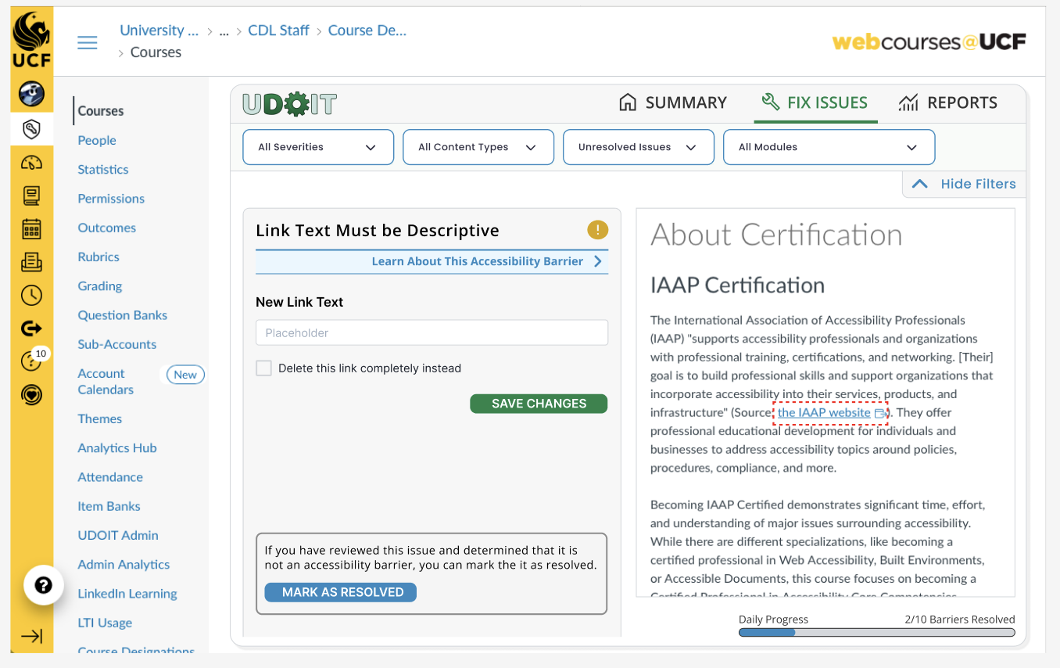This screenshot has height=668, width=1060.
Task: Switch to the SUMMARY tab
Action: [673, 102]
